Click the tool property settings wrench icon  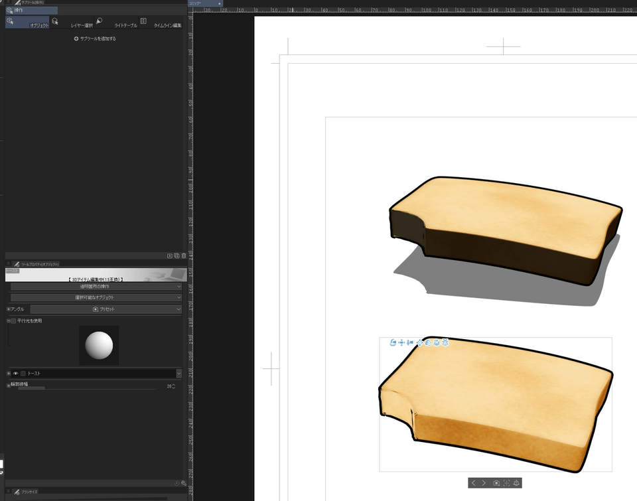tap(184, 483)
